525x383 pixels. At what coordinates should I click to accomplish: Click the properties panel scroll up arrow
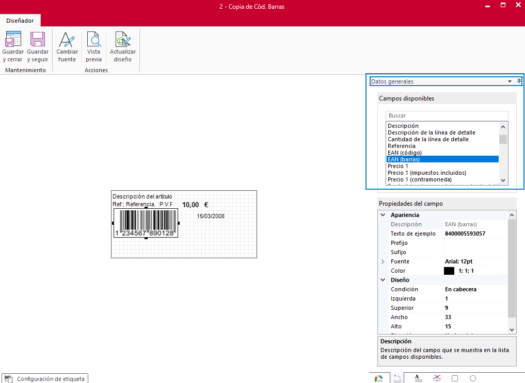(x=512, y=215)
